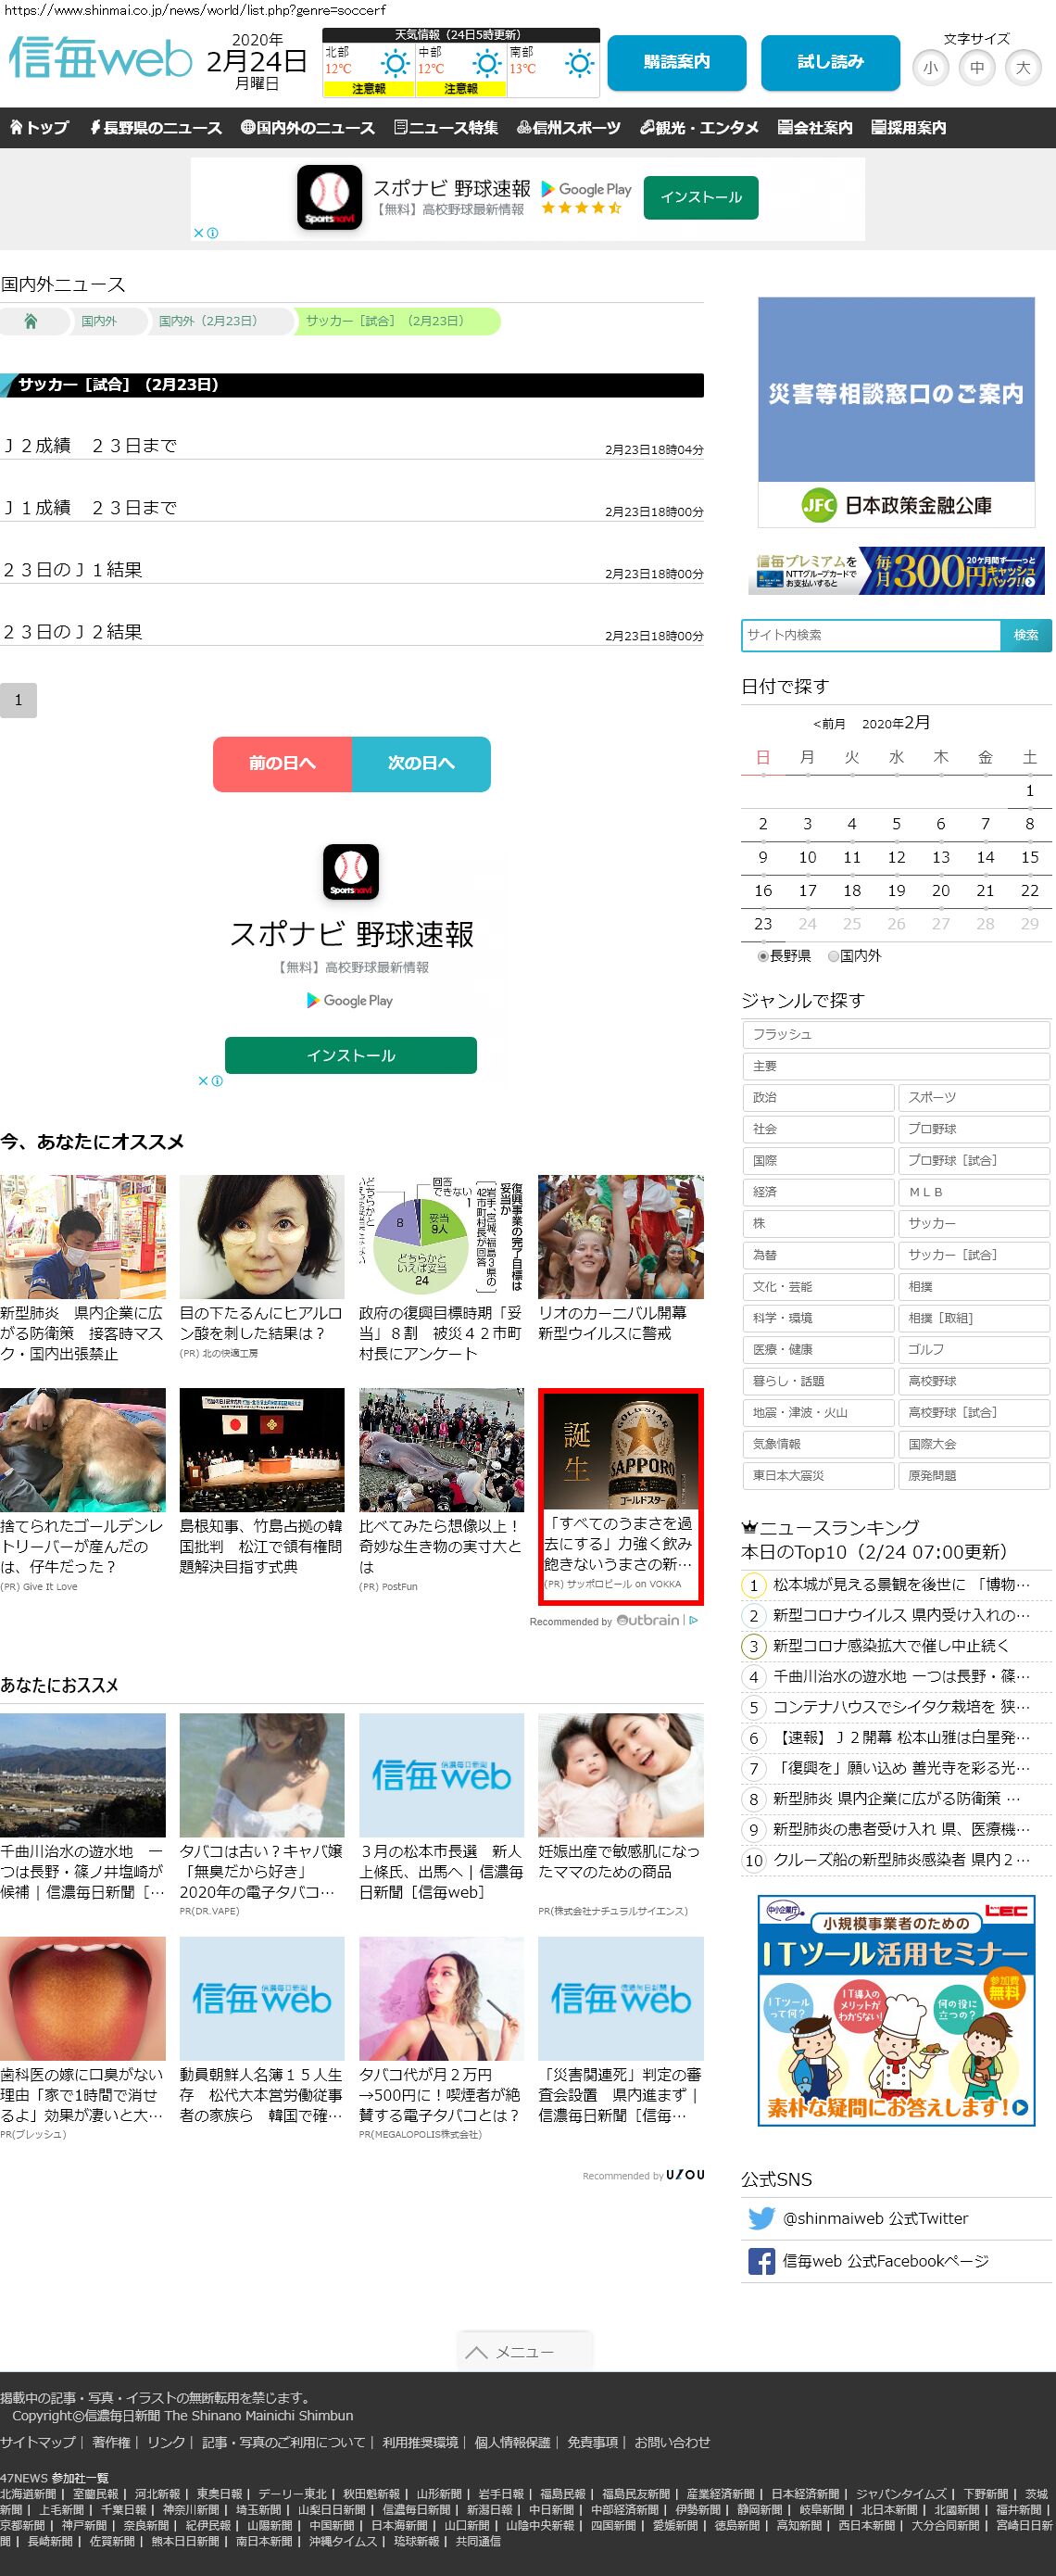Click the 信毎プレミアム 300円 banner

pyautogui.click(x=896, y=571)
